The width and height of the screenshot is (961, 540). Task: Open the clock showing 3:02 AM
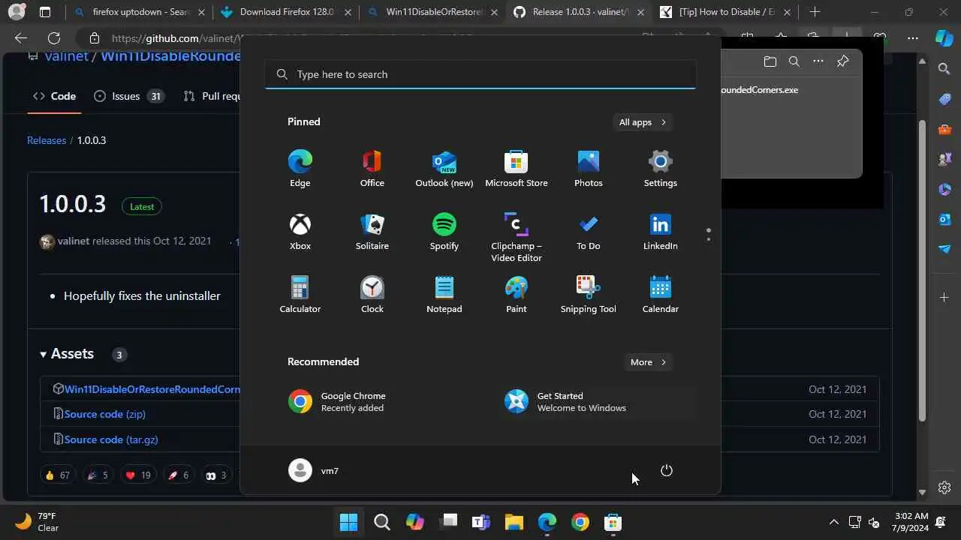(911, 522)
